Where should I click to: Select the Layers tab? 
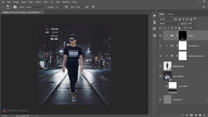pyautogui.click(x=162, y=14)
